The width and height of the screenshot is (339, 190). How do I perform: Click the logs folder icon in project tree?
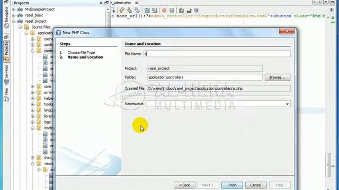click(x=39, y=122)
